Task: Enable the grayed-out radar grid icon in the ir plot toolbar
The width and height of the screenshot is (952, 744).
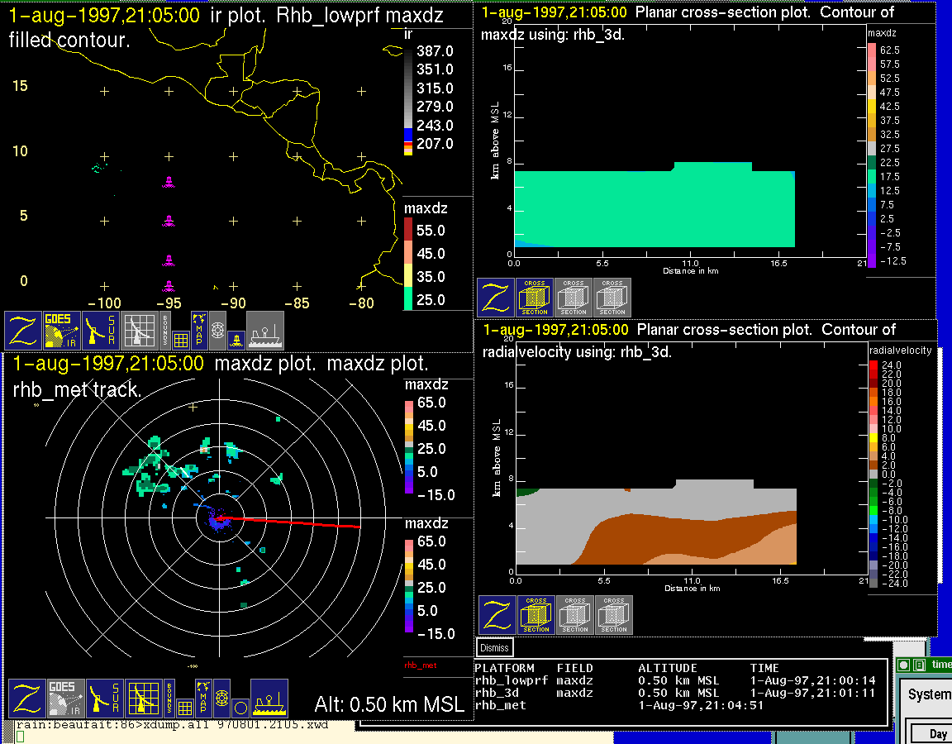Action: pos(140,331)
